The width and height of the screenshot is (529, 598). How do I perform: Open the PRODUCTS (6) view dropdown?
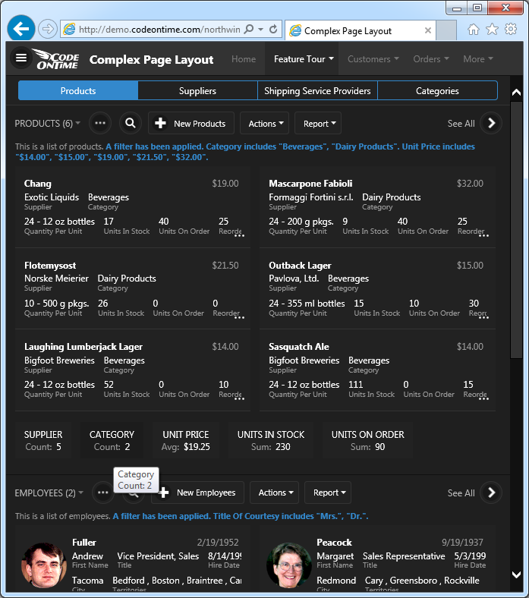point(47,124)
